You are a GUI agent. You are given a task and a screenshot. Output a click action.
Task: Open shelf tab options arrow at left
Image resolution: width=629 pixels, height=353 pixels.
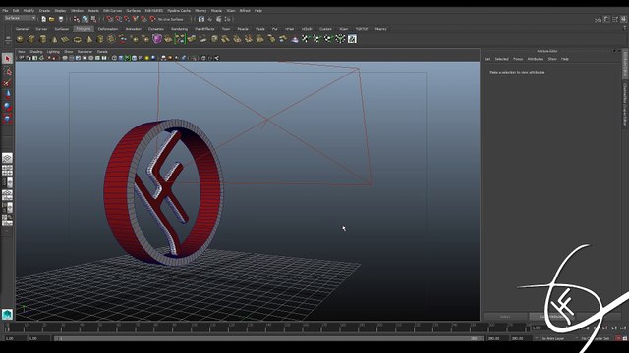[8, 39]
